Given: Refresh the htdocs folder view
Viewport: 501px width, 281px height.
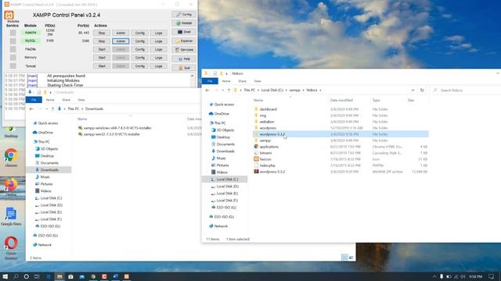Looking at the screenshot, I should [x=422, y=91].
